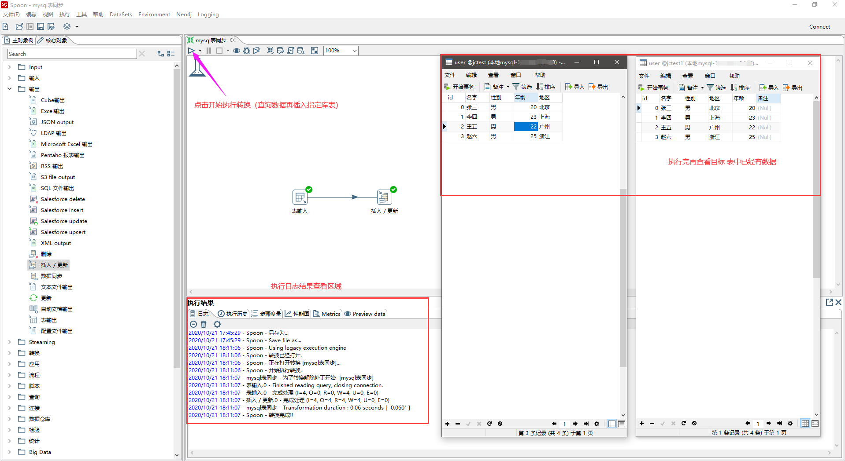The height and width of the screenshot is (461, 845).
Task: Preview the transformation with the eye icon
Action: tap(237, 51)
